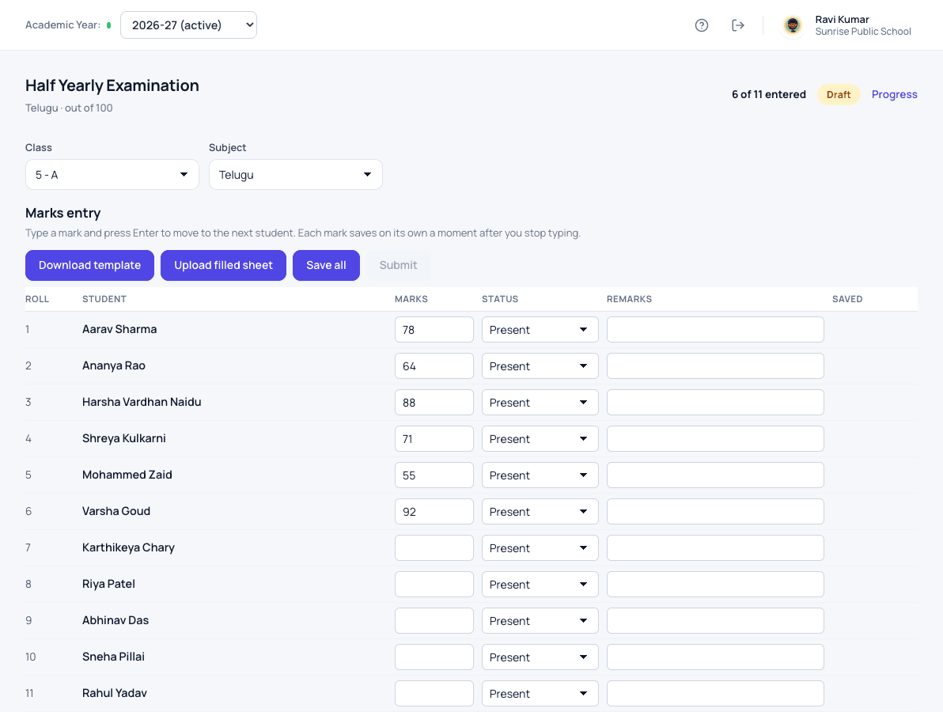Open Ravi Kumar's profile avatar
The height and width of the screenshot is (712, 943).
[793, 25]
